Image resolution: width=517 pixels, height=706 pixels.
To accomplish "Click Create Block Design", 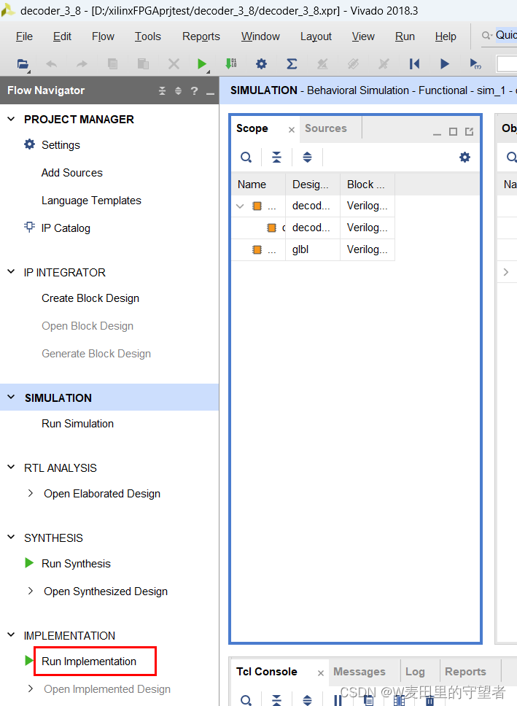I will pyautogui.click(x=90, y=298).
